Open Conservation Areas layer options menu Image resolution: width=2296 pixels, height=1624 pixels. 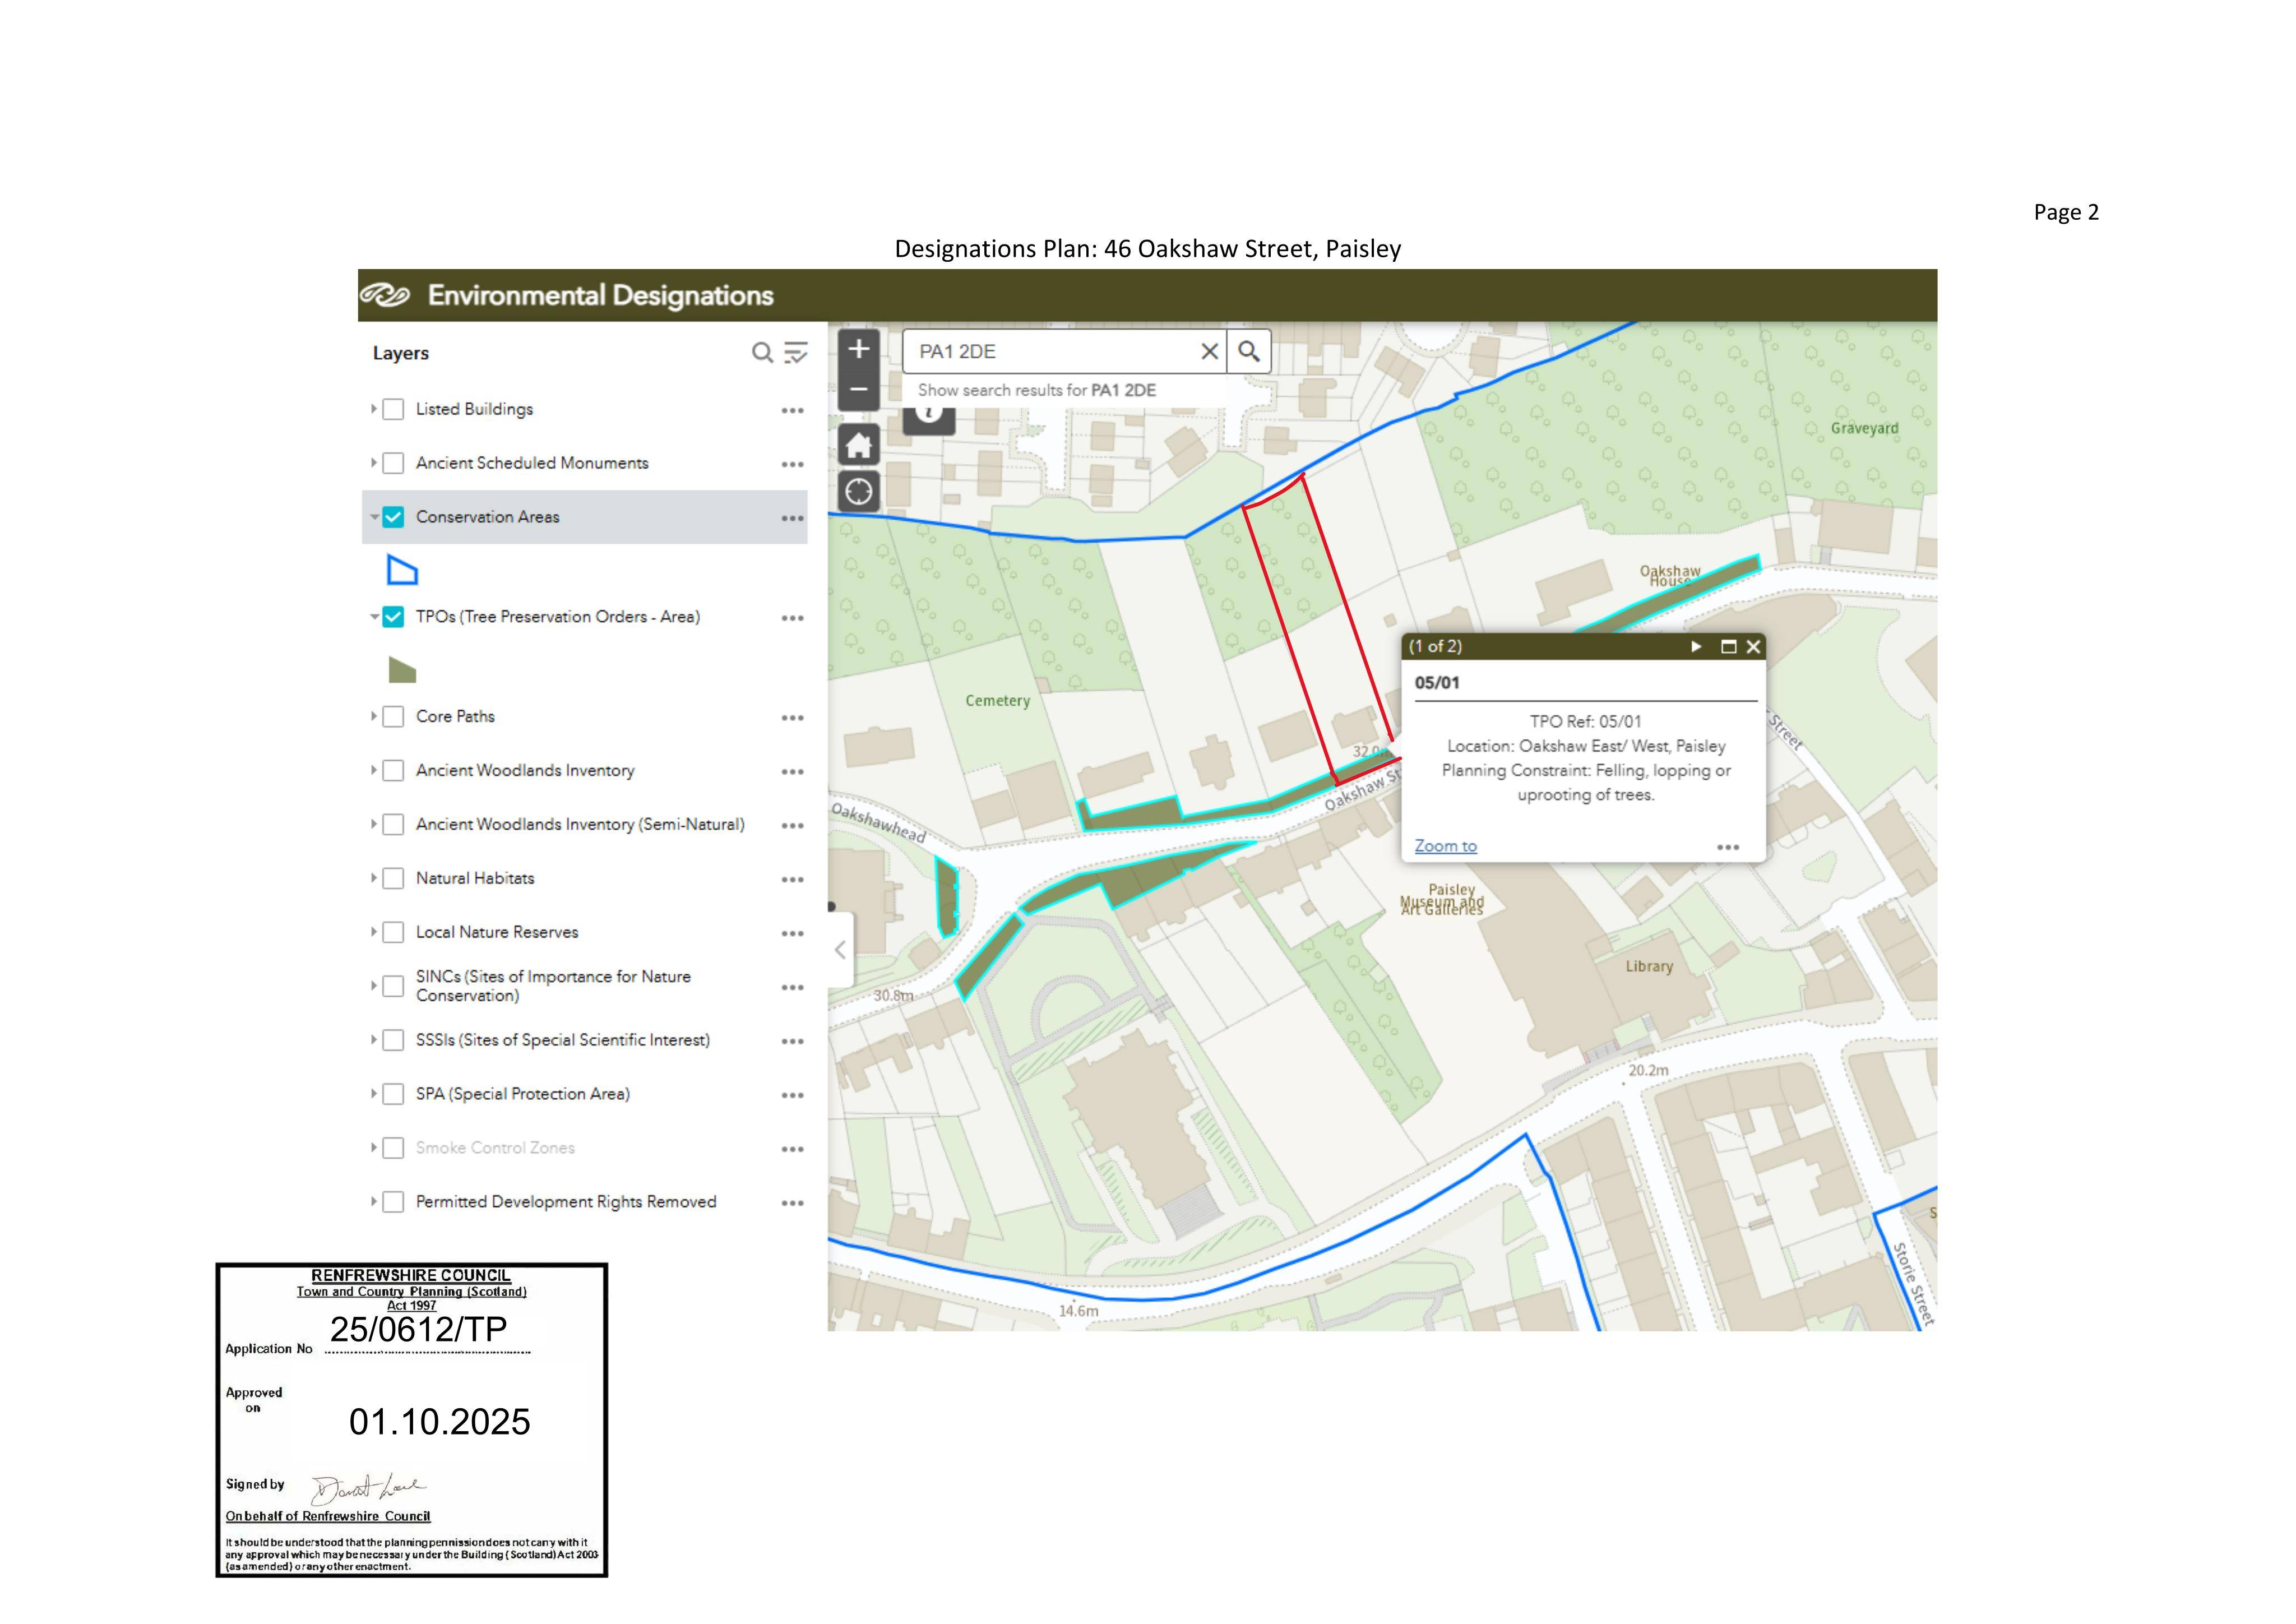click(793, 518)
